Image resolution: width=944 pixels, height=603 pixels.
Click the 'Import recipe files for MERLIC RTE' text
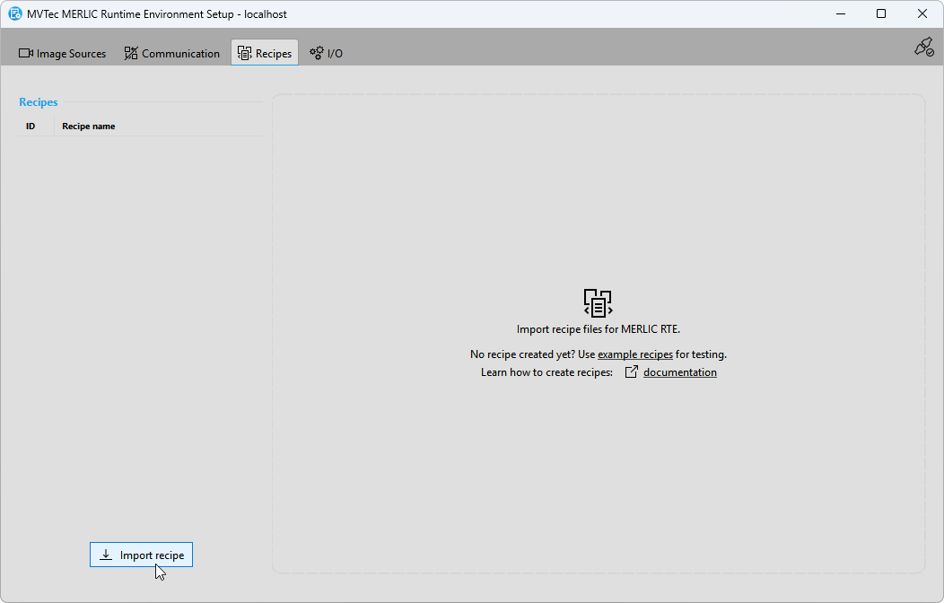598,329
